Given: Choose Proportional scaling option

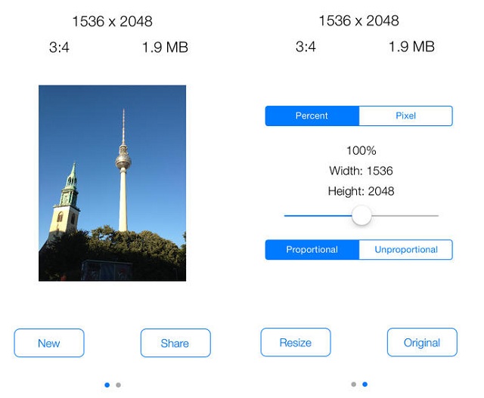Looking at the screenshot, I should 312,250.
